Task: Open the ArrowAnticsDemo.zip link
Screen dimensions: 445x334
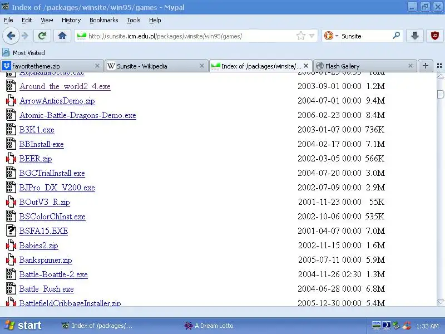Action: [57, 101]
